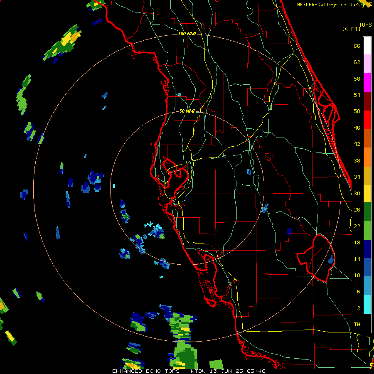Select the white swatch in the color scale
Screen dimensions: 374x374
367,46
